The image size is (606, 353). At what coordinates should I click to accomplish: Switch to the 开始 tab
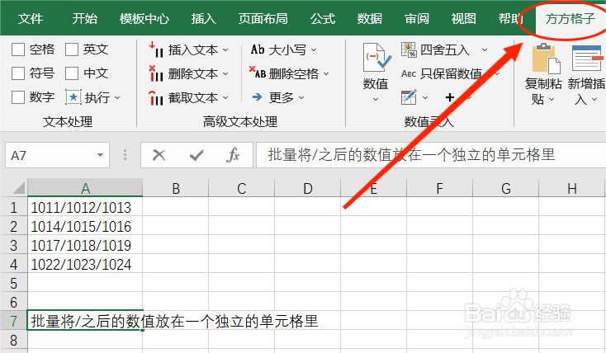click(85, 18)
